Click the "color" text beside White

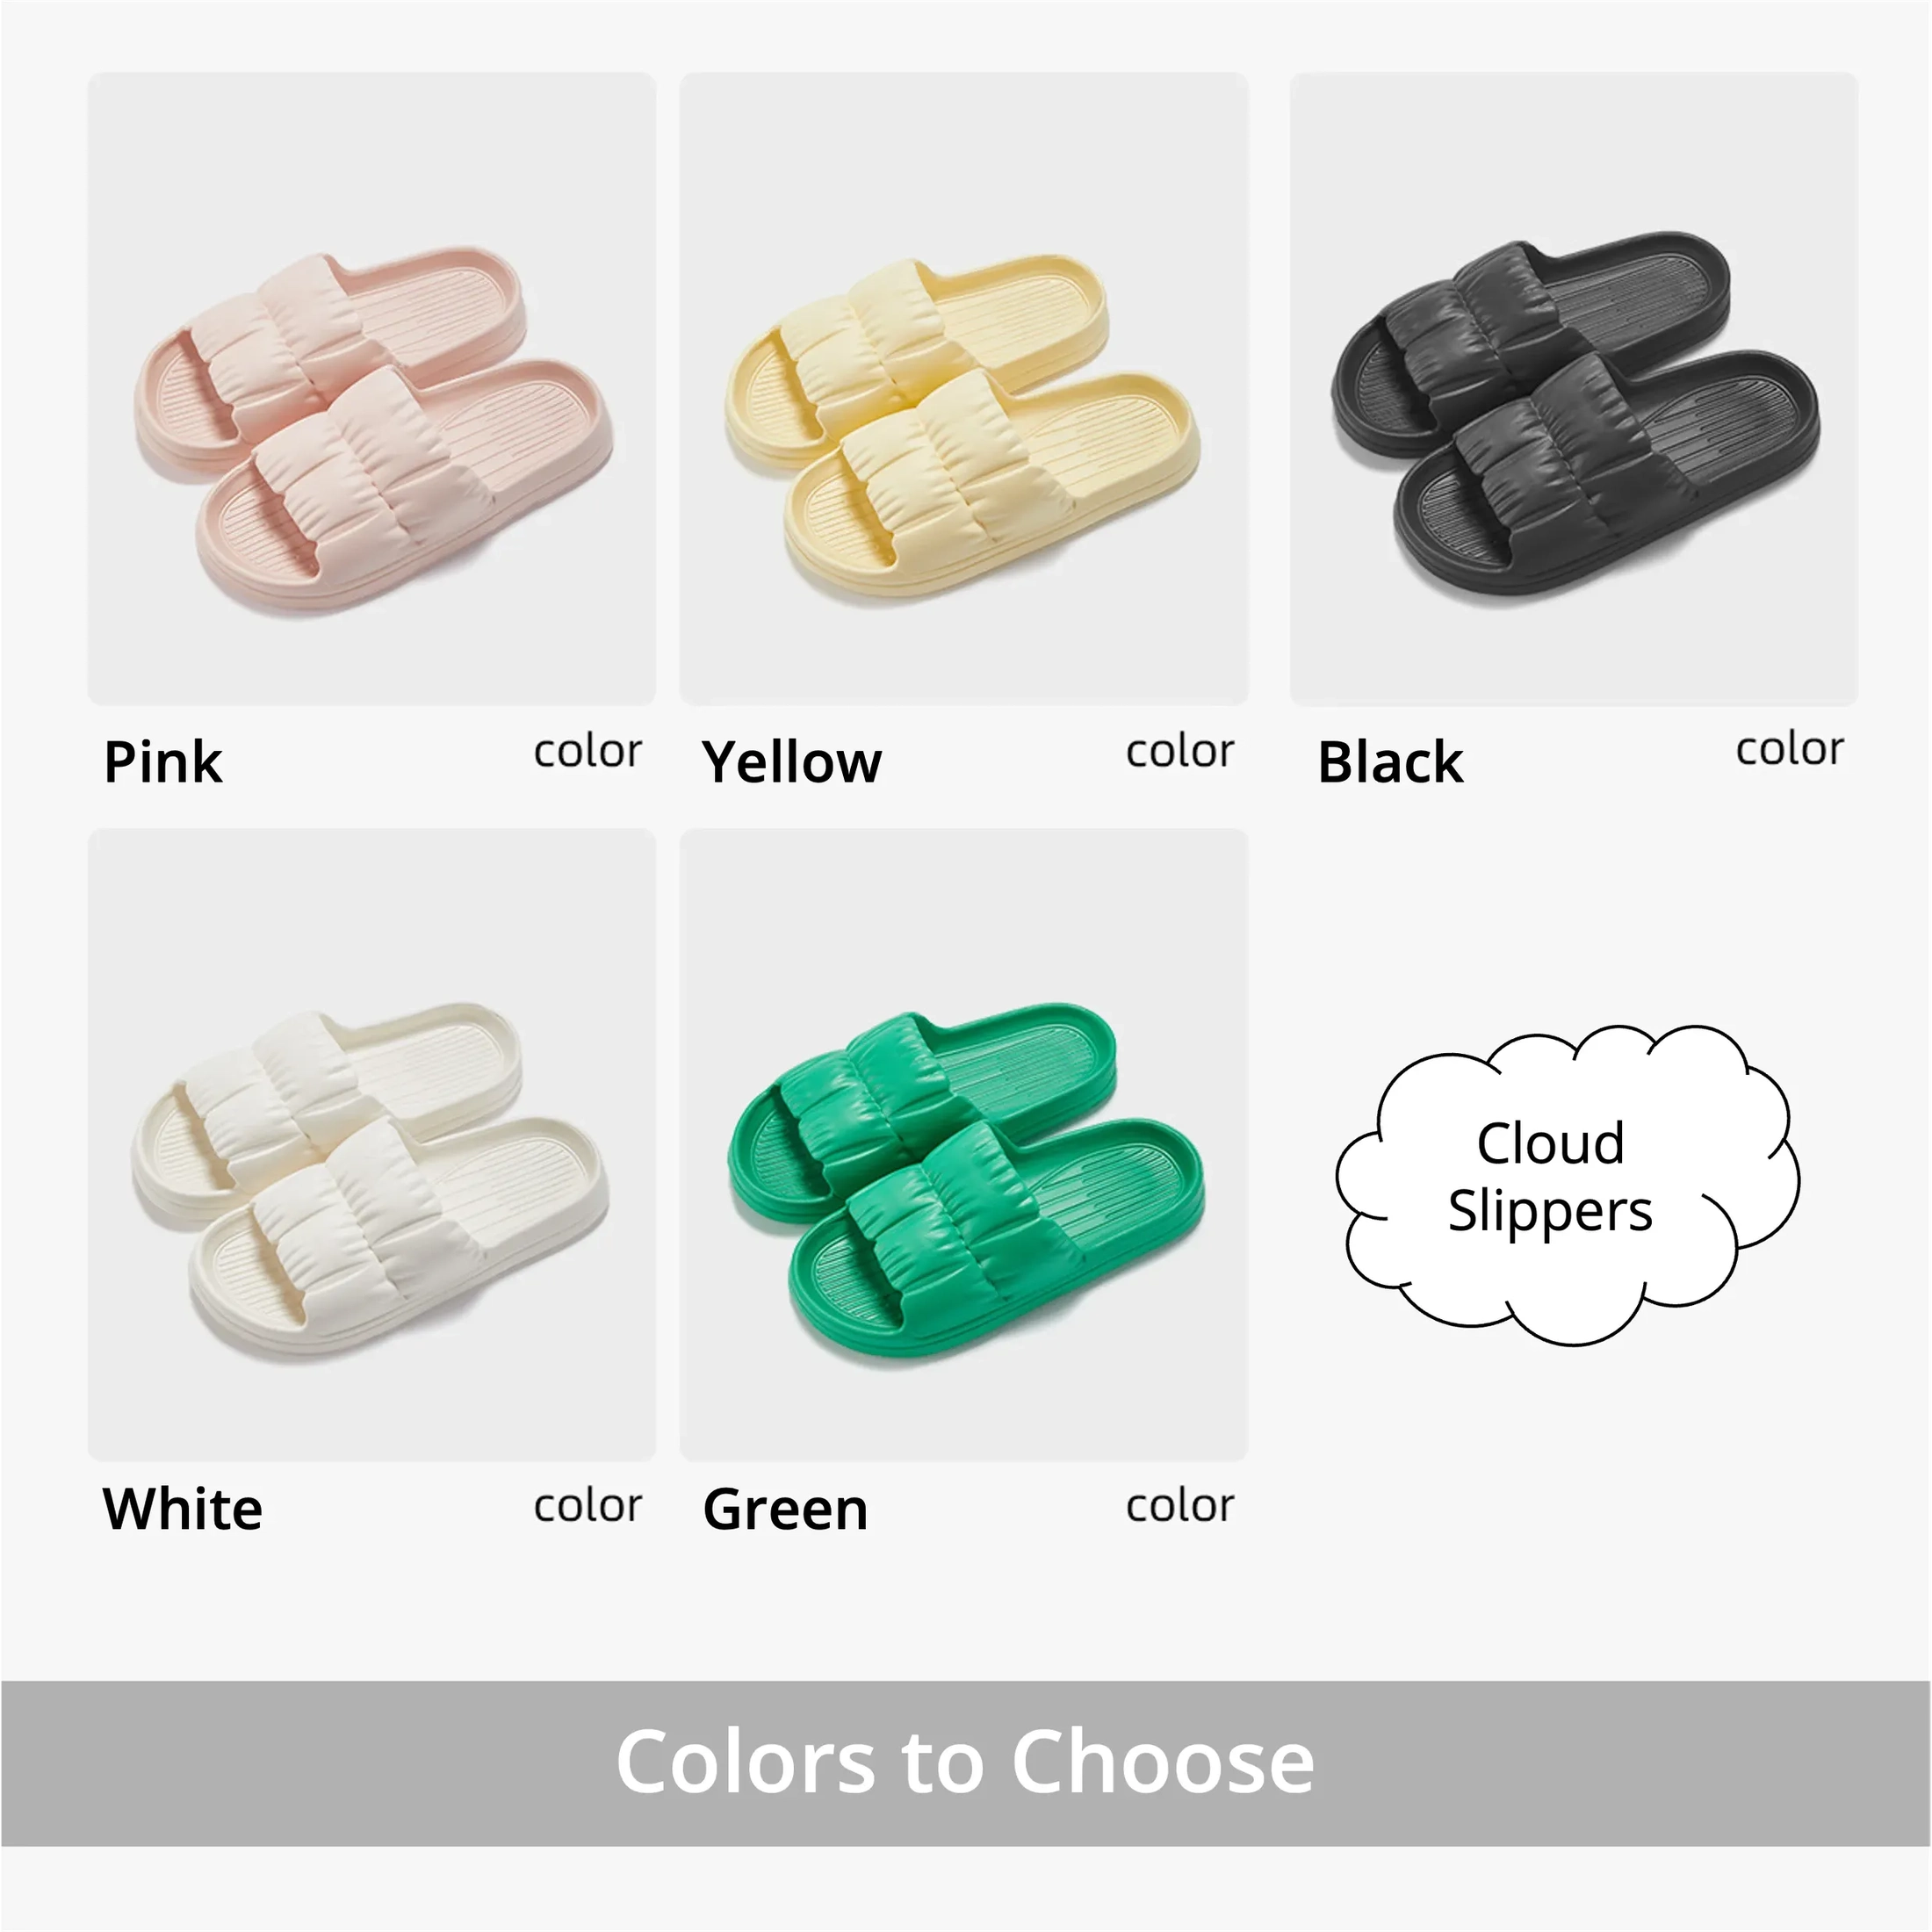587,1505
